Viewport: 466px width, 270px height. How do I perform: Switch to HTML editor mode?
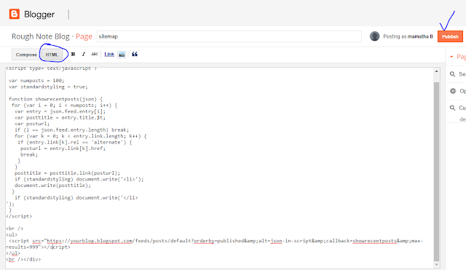(52, 55)
